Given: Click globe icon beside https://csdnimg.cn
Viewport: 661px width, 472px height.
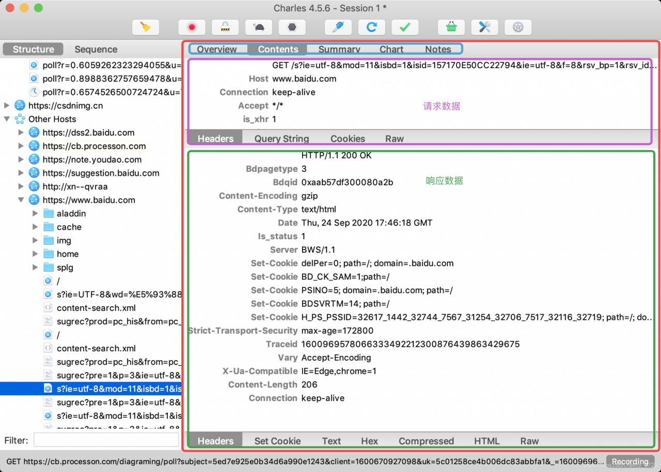Looking at the screenshot, I should point(20,106).
